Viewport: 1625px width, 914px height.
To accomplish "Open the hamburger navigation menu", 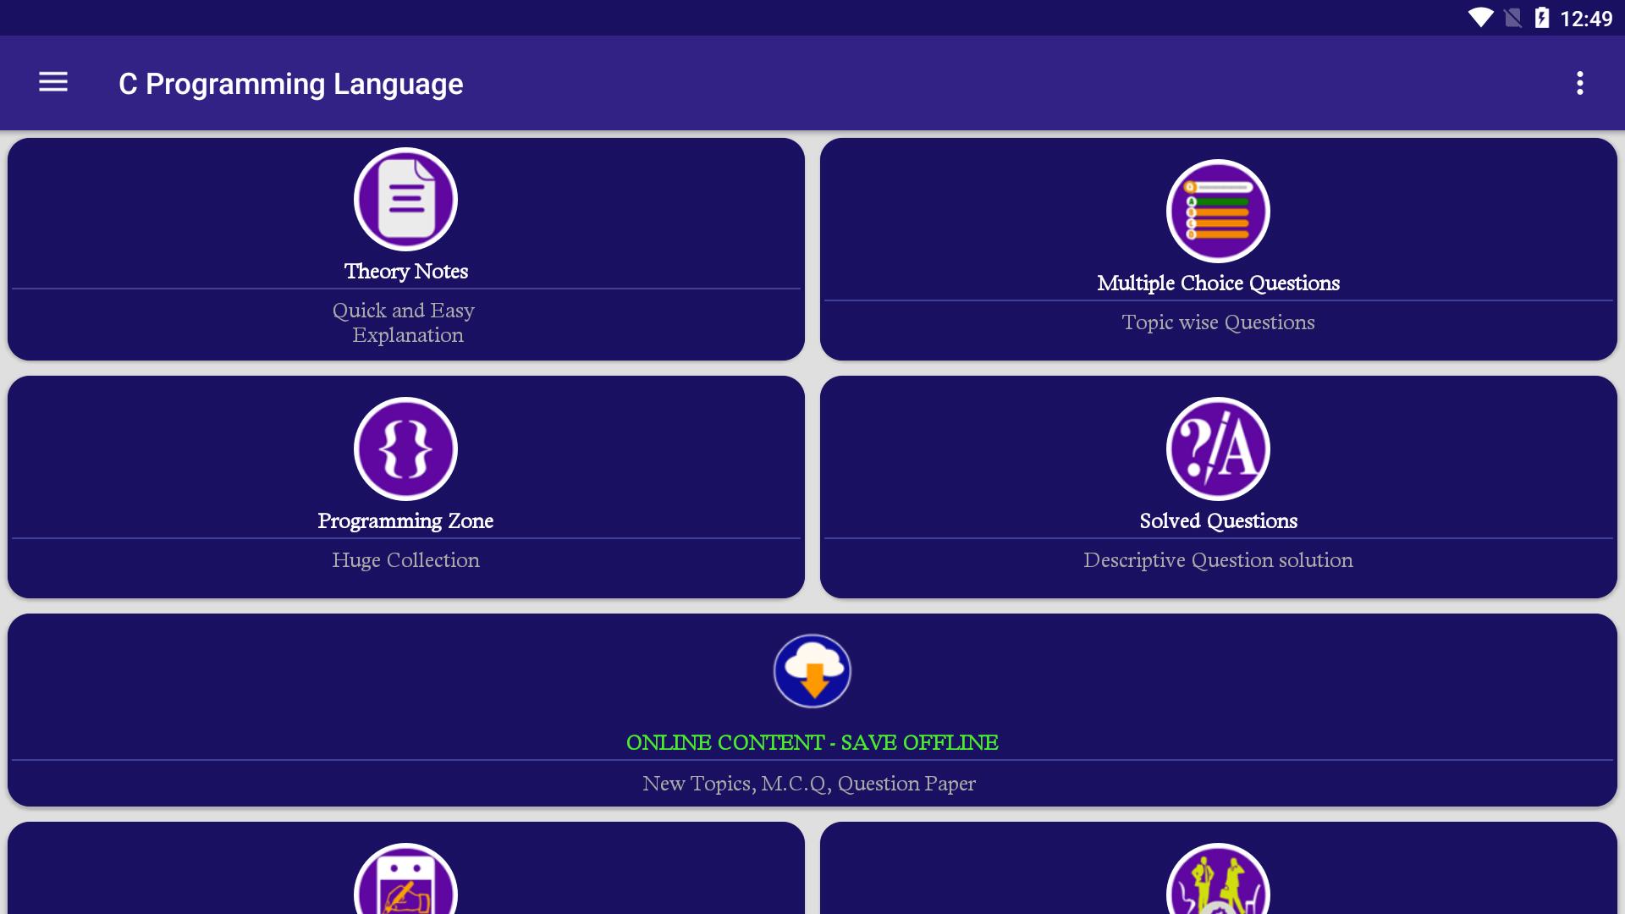I will 53,82.
